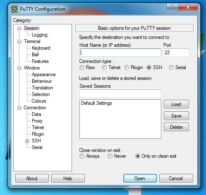Select Session in the category tree
Screen dimensions: 206x195
click(31, 28)
